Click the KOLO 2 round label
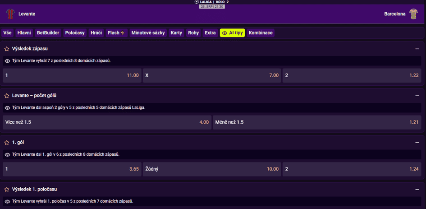The width and height of the screenshot is (426, 209). pos(223,2)
